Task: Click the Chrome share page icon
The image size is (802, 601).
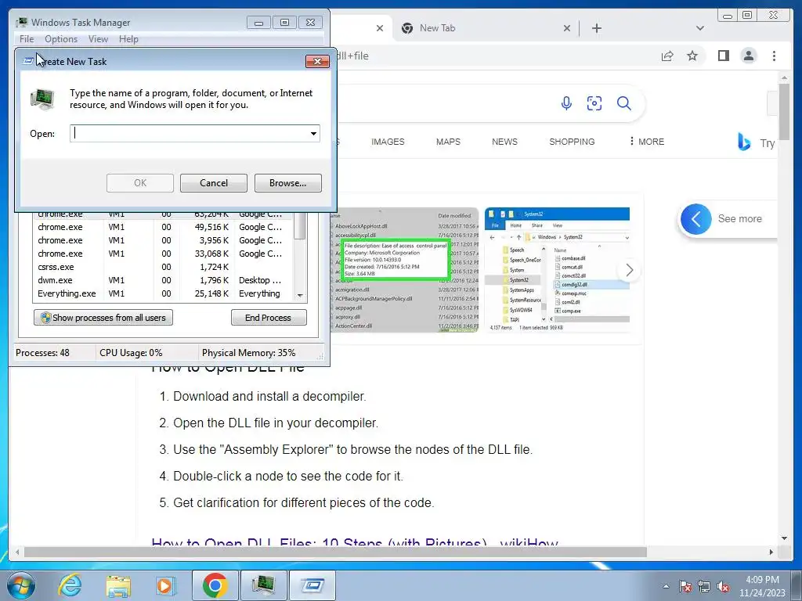Action: (x=667, y=56)
